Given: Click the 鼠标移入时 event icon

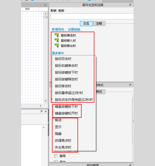Looking at the screenshot, I should tap(57, 41).
